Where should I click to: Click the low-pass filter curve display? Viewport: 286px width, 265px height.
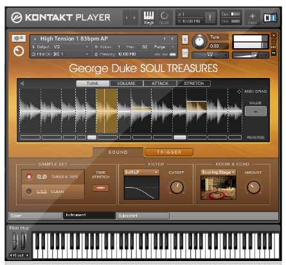(x=141, y=188)
